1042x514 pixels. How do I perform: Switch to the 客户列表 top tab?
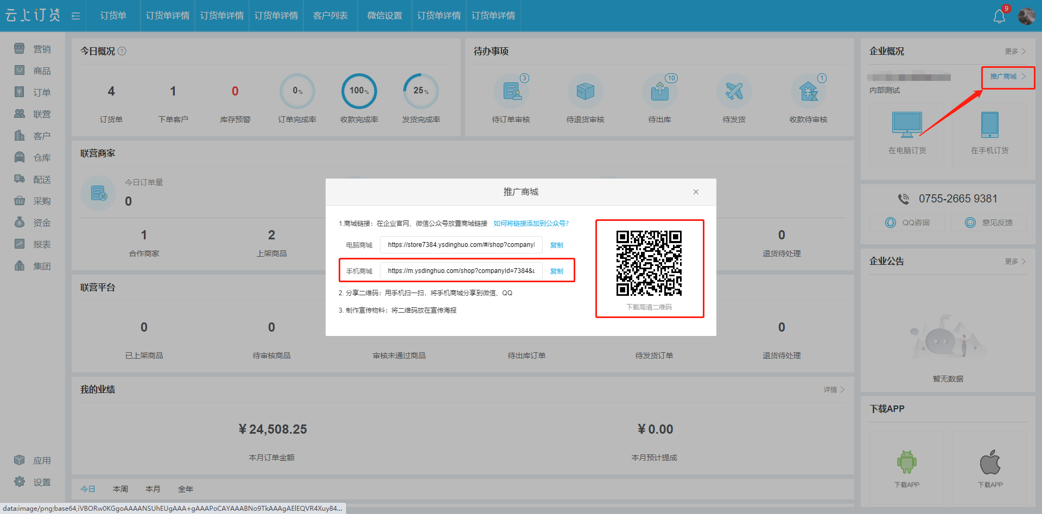[330, 16]
